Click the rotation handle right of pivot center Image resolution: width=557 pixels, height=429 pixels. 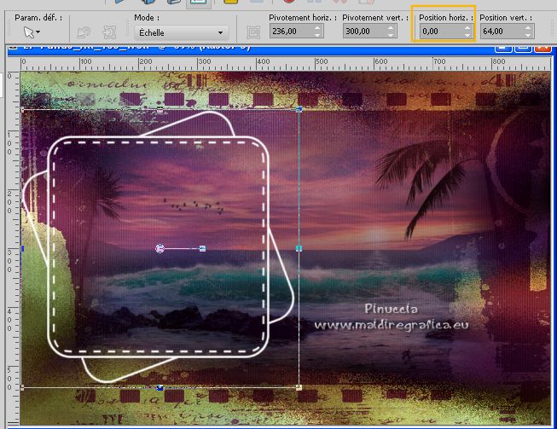(x=202, y=248)
